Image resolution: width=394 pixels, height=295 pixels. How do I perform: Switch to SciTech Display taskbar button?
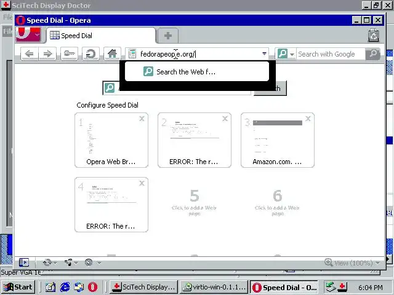click(143, 287)
